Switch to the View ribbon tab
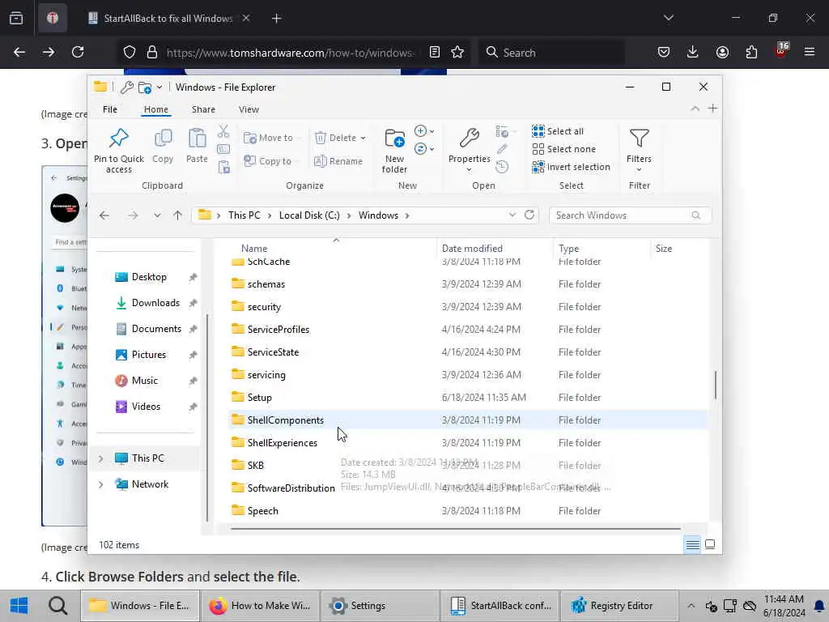This screenshot has height=622, width=829. click(x=249, y=109)
